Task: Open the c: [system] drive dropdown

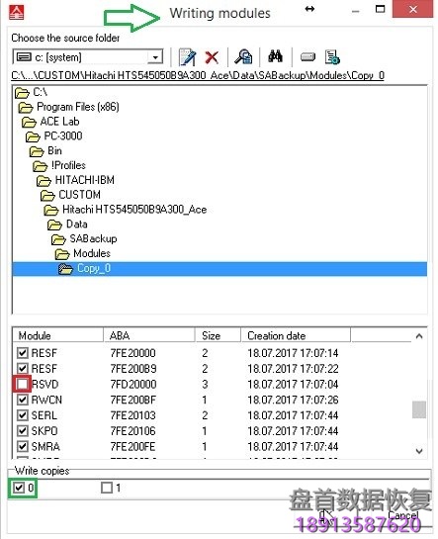Action: pos(155,57)
